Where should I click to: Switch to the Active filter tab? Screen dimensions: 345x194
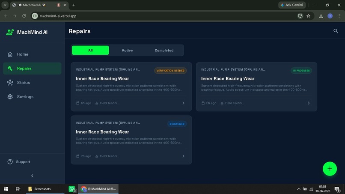click(x=127, y=50)
